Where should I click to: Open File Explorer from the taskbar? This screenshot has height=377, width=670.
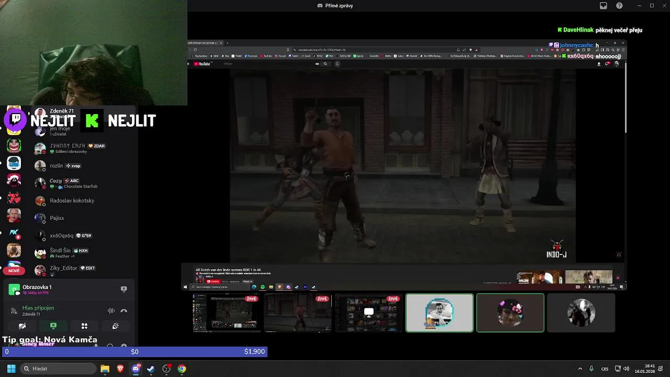click(x=105, y=369)
